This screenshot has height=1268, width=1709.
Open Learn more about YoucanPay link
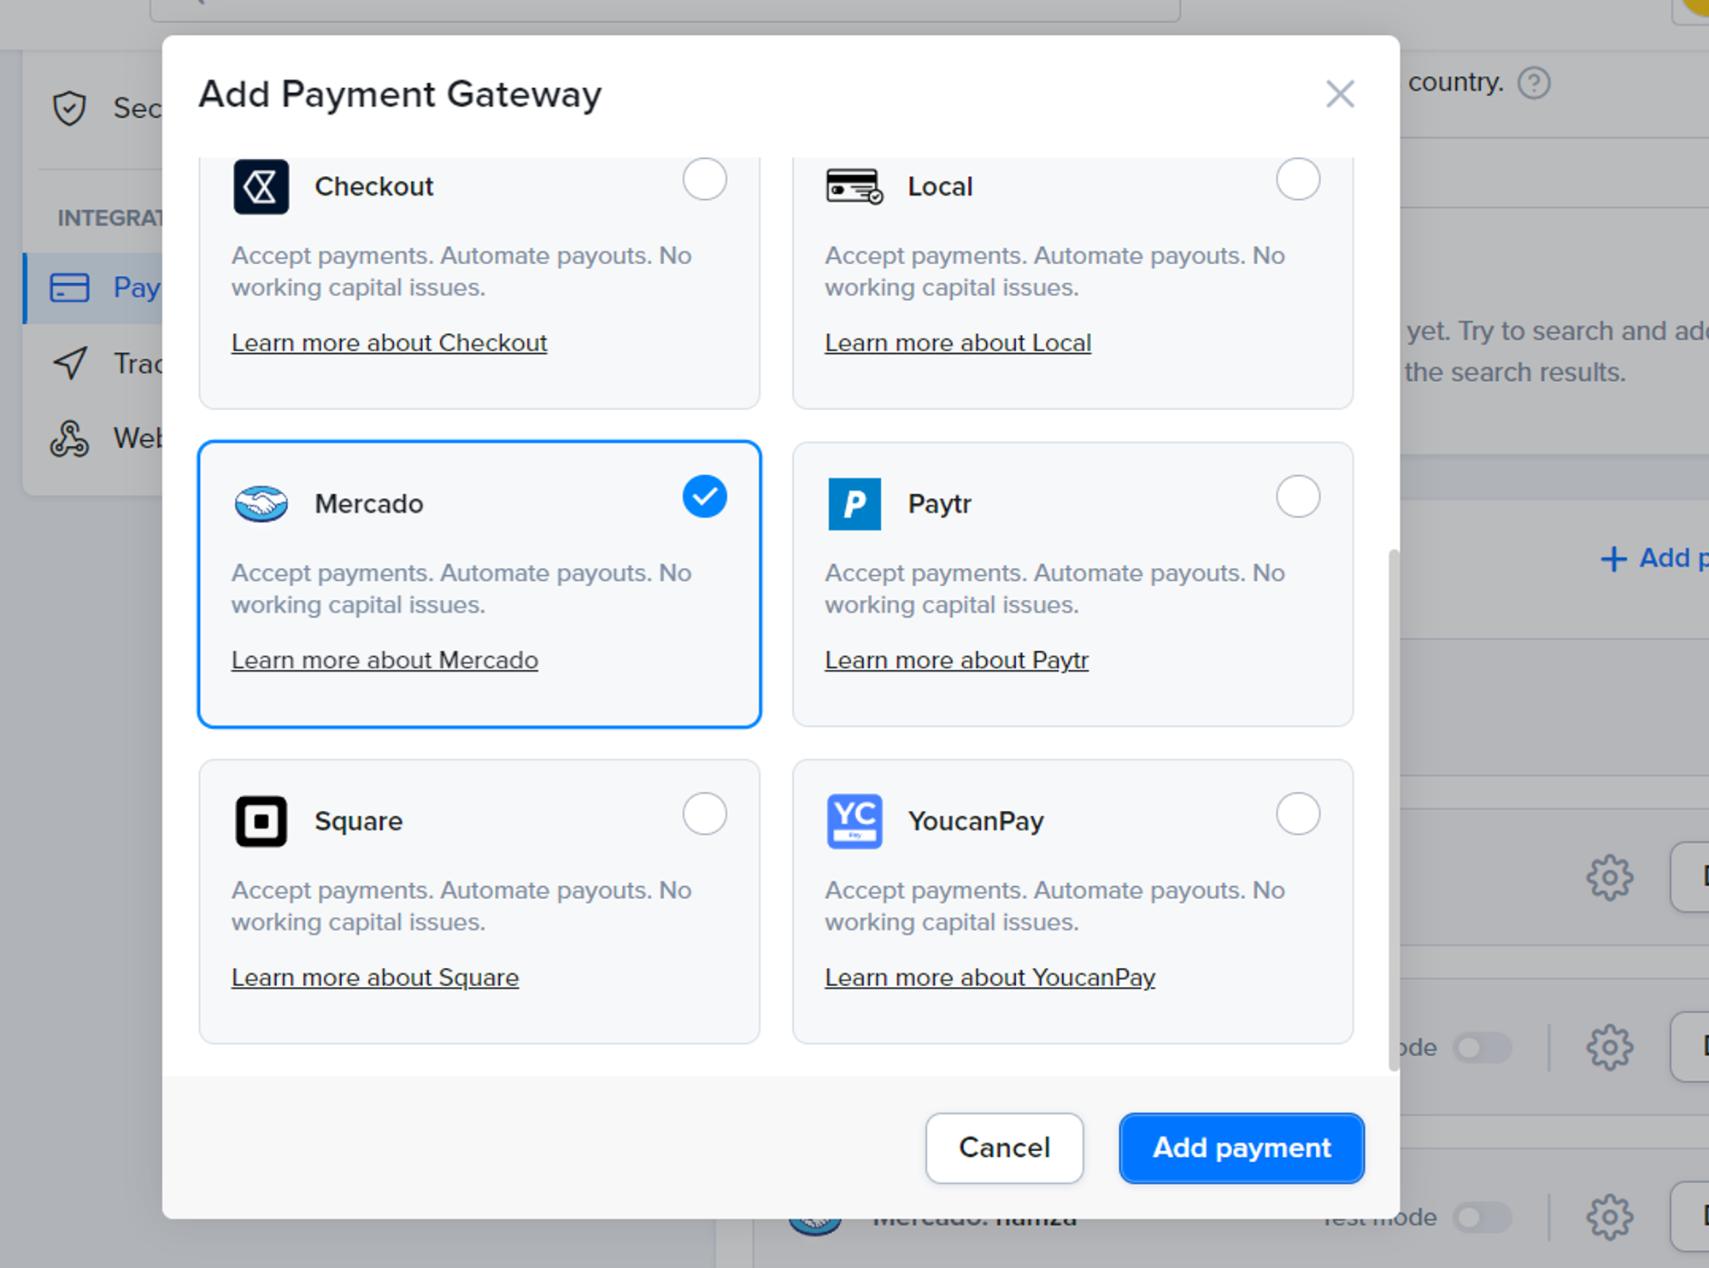coord(990,977)
